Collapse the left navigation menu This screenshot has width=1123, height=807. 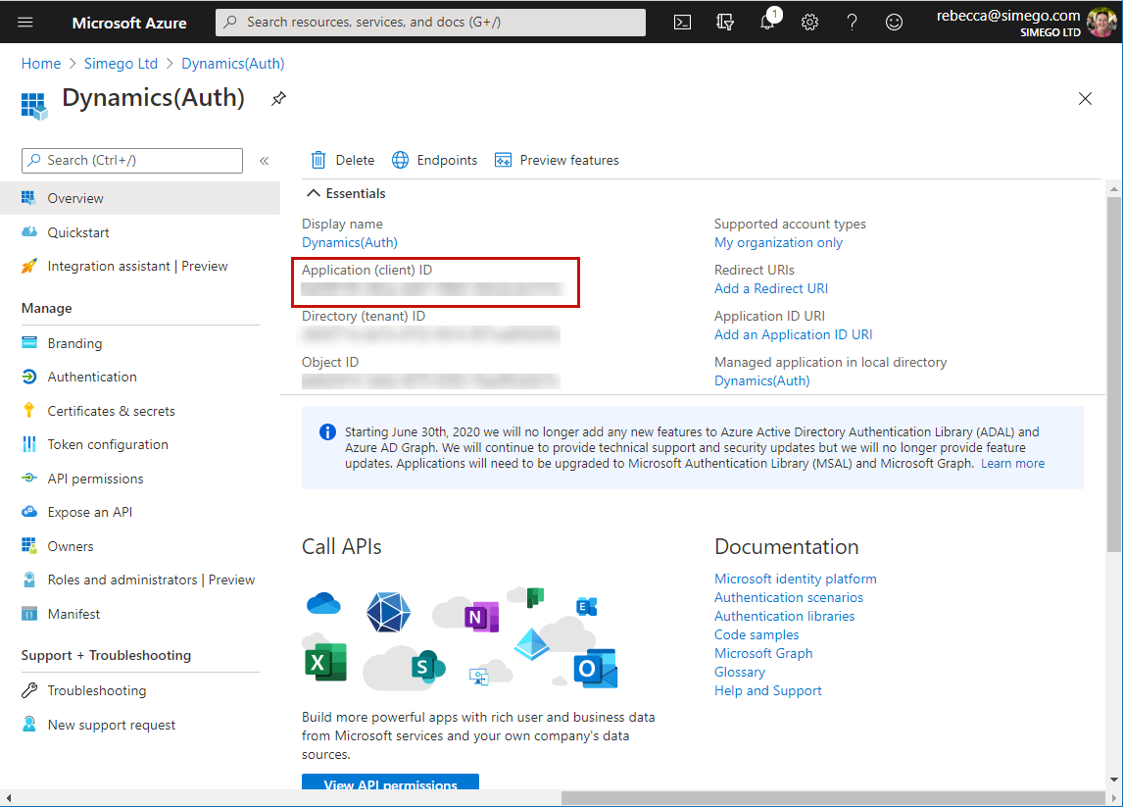click(265, 161)
